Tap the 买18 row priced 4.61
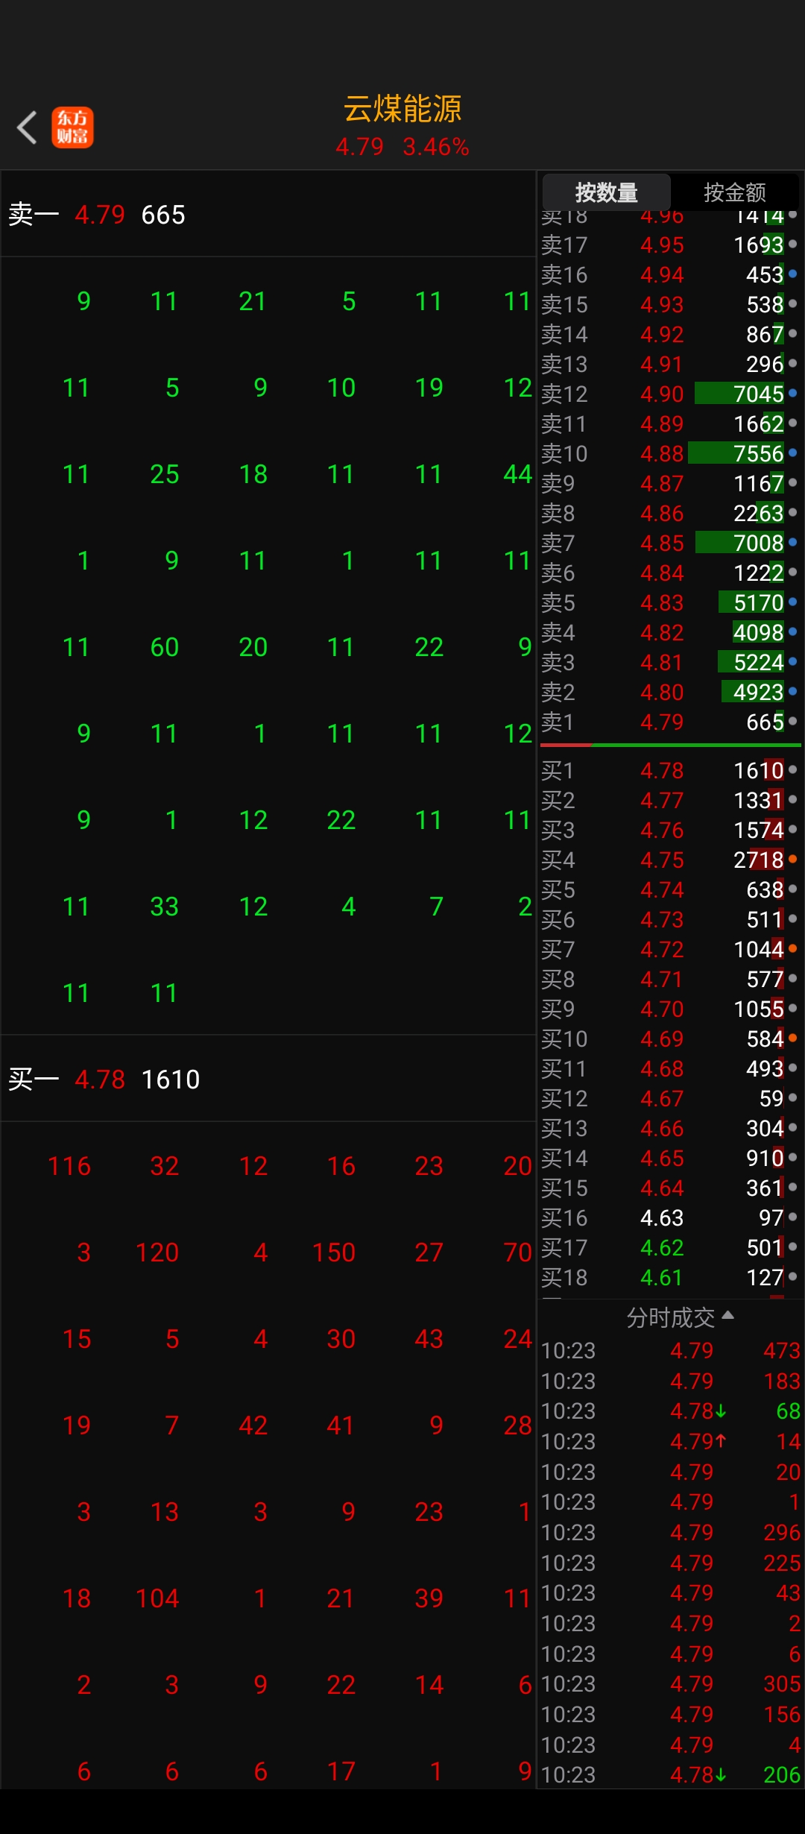The image size is (805, 1834). tap(669, 1277)
